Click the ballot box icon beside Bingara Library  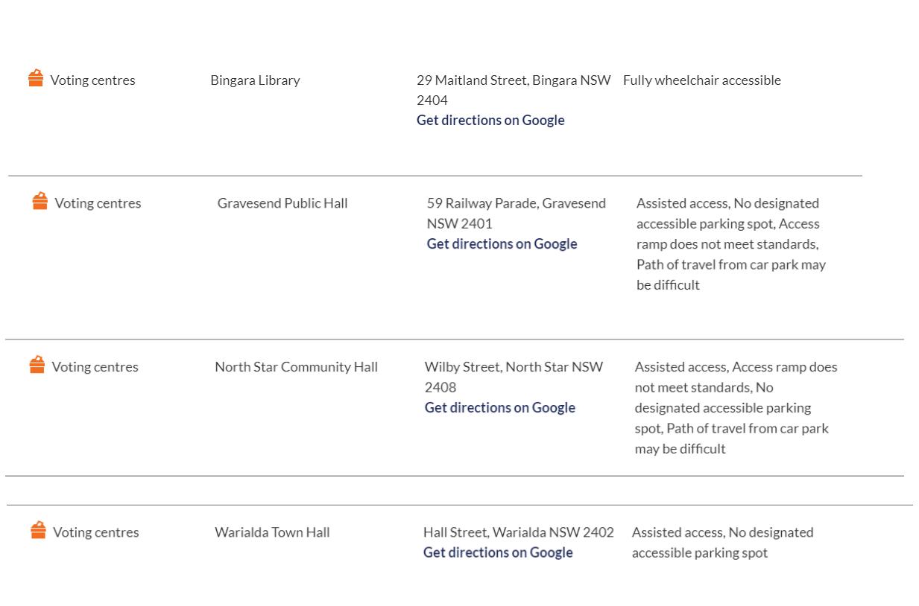pos(36,79)
